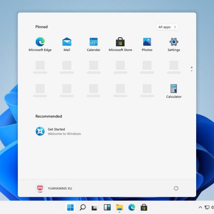Screen dimensions: 214x214
Task: Launch the Mail app
Action: click(67, 45)
